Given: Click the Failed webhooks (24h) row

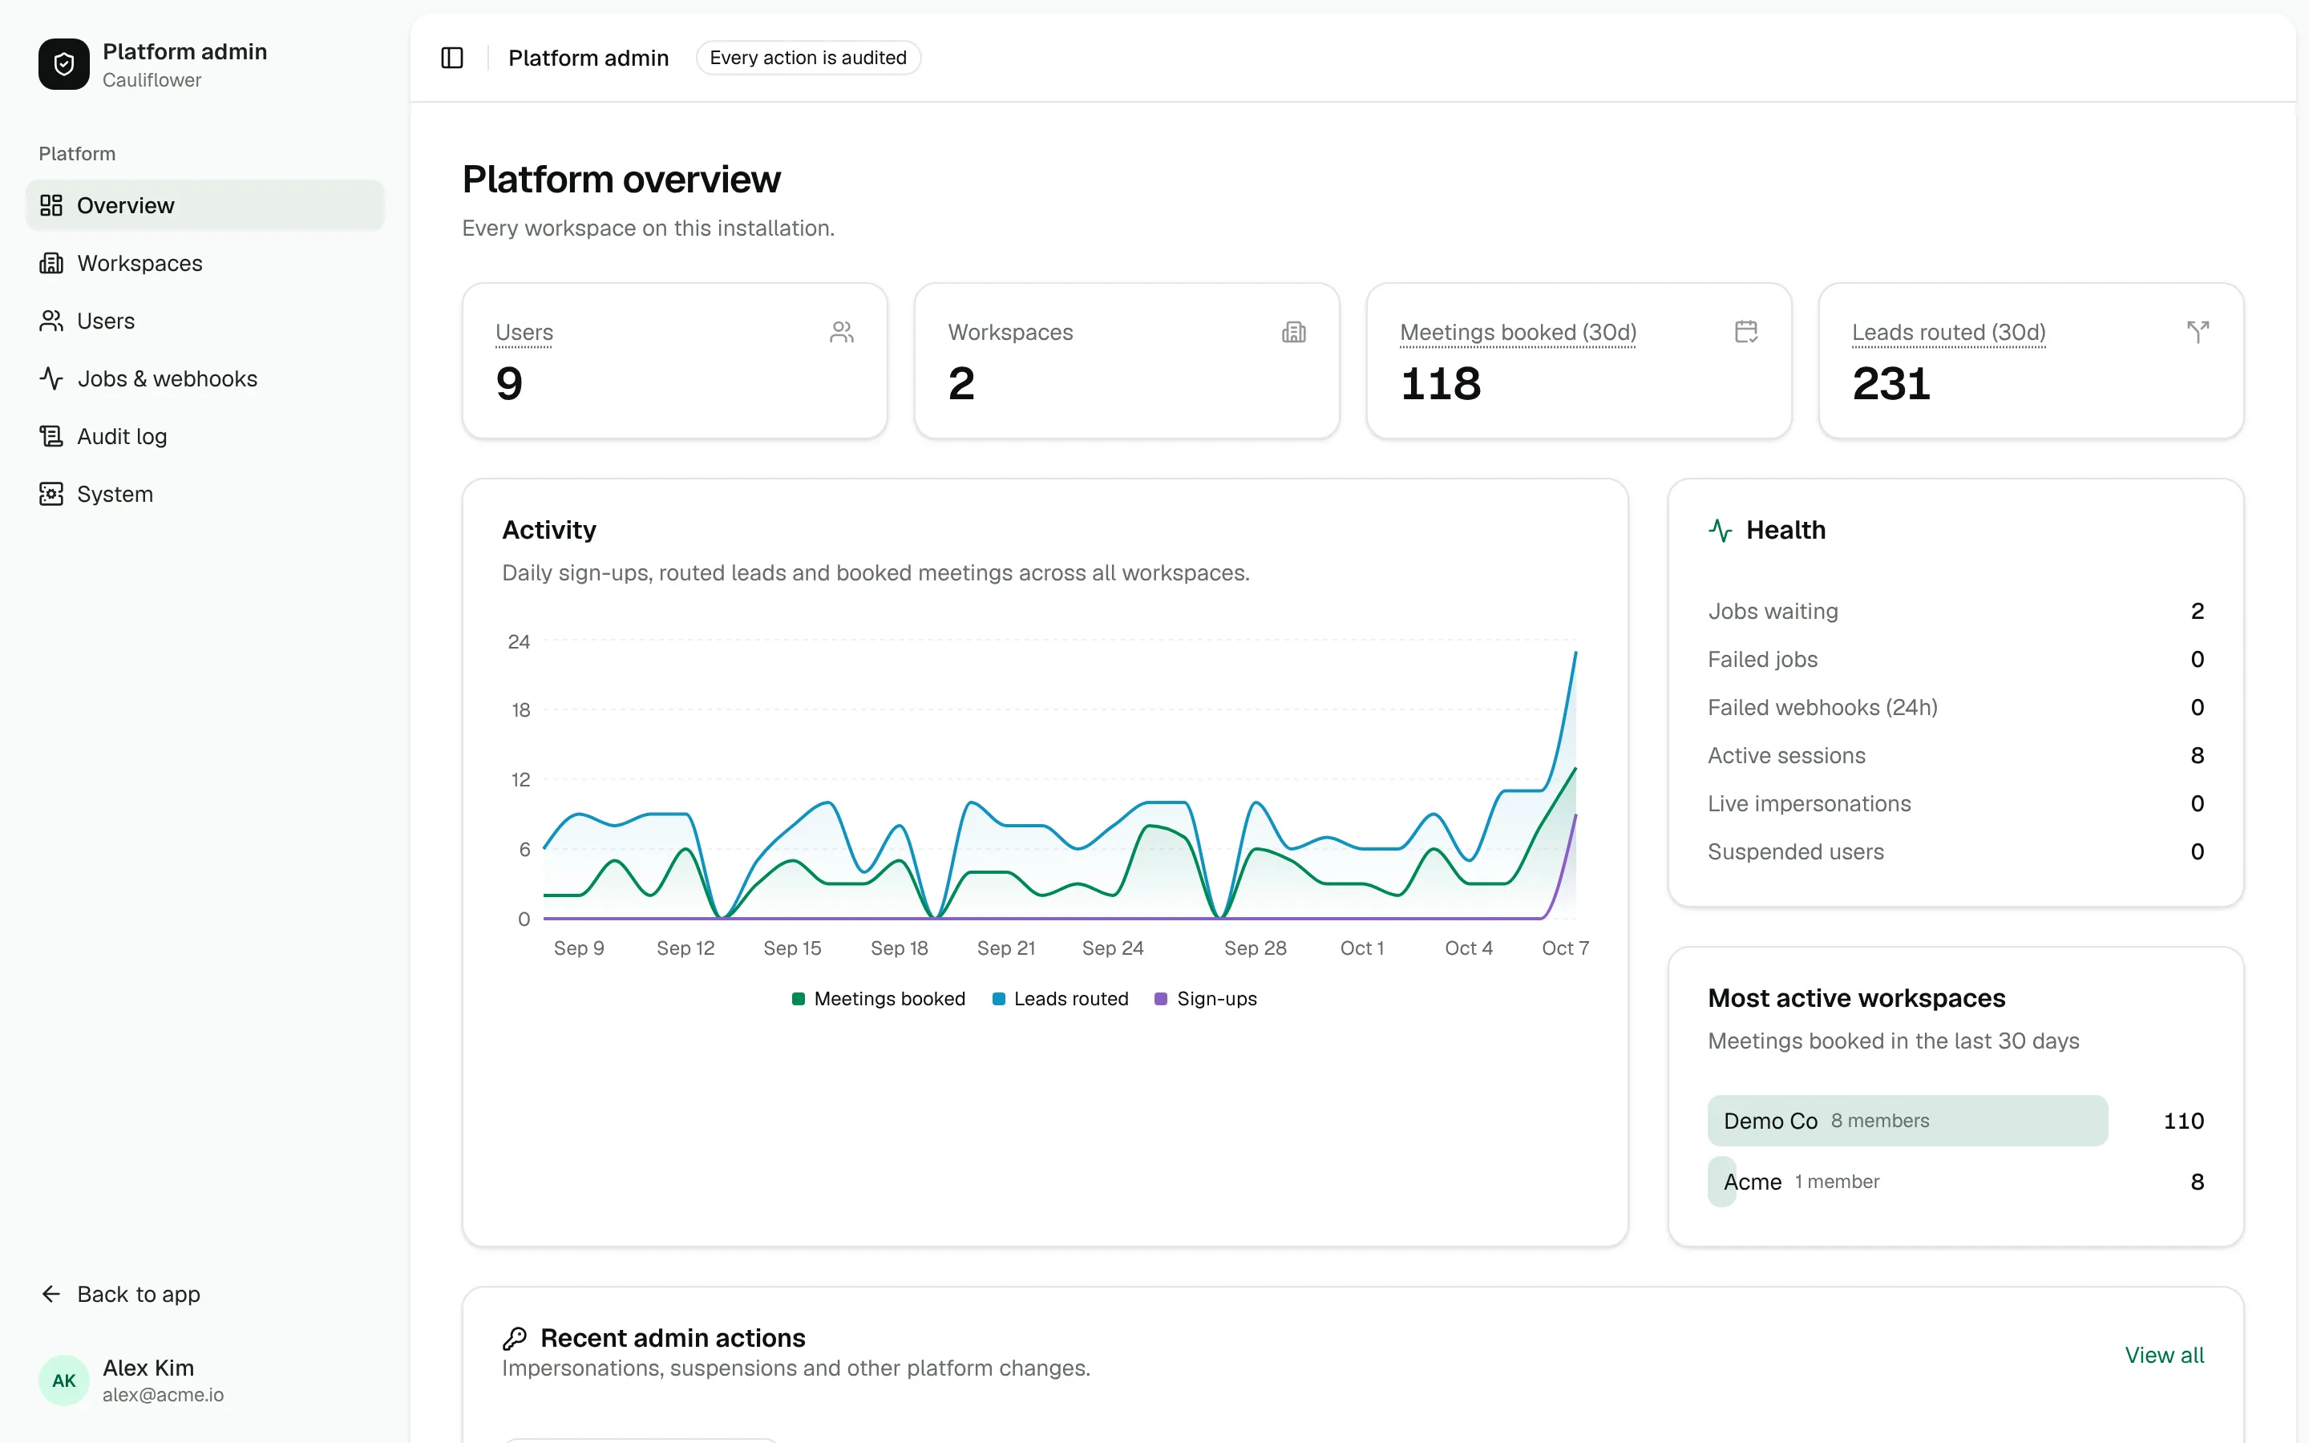Looking at the screenshot, I should 1956,707.
